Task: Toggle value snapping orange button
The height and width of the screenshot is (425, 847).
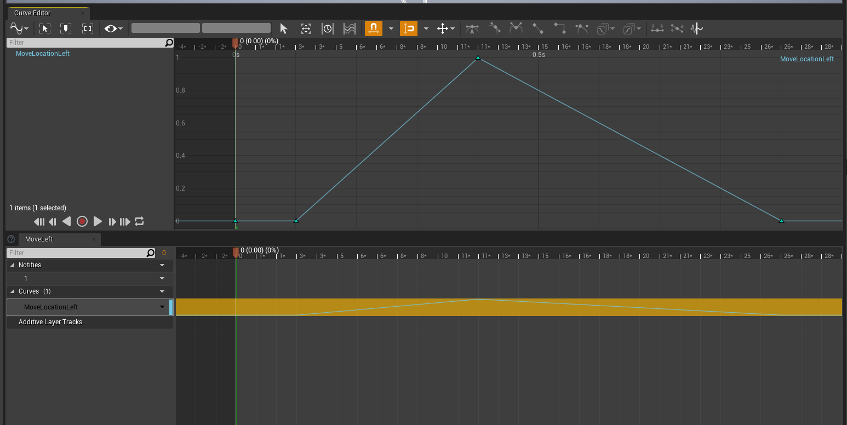Action: 409,28
